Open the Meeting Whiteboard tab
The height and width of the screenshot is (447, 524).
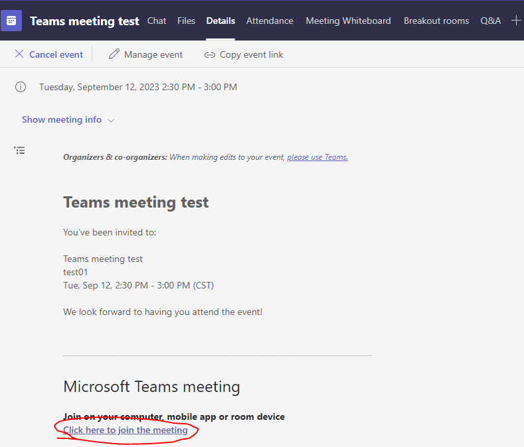coord(348,21)
